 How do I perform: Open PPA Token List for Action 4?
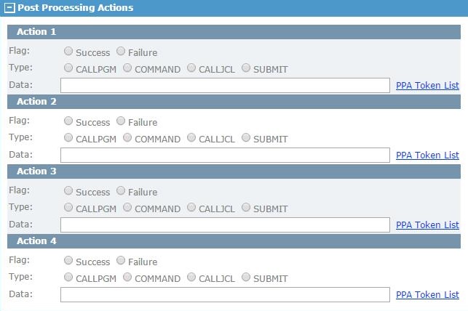point(427,294)
